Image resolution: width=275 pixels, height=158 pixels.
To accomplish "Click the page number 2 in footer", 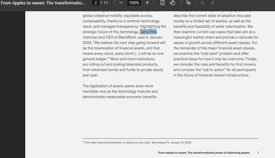I will [258, 153].
